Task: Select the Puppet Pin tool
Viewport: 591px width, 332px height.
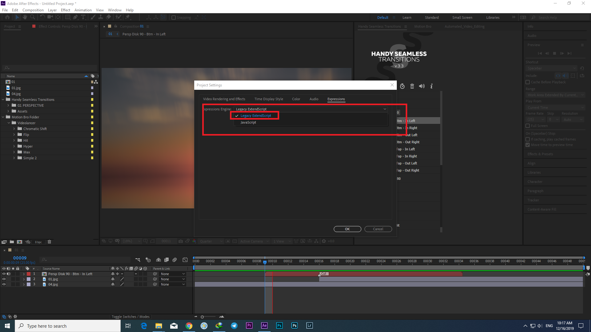Action: [128, 17]
